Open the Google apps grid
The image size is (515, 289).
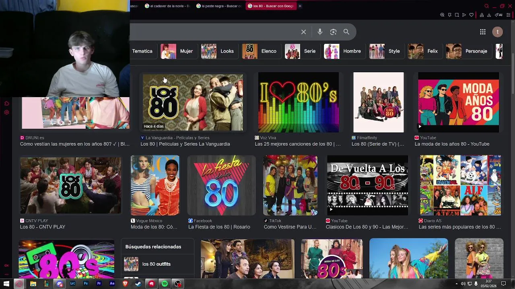click(483, 32)
